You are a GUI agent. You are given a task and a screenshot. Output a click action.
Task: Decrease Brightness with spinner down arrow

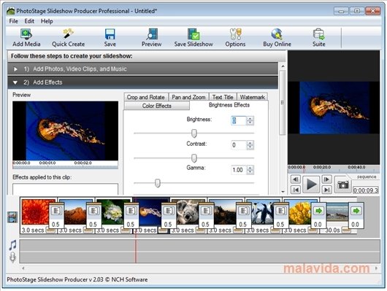tap(250, 123)
